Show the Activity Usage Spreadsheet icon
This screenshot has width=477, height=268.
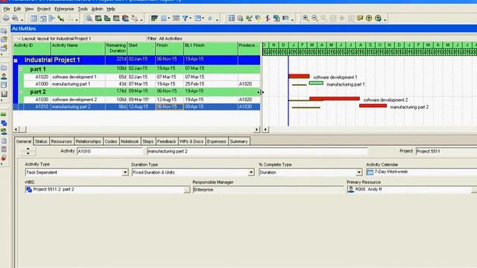[x=98, y=19]
